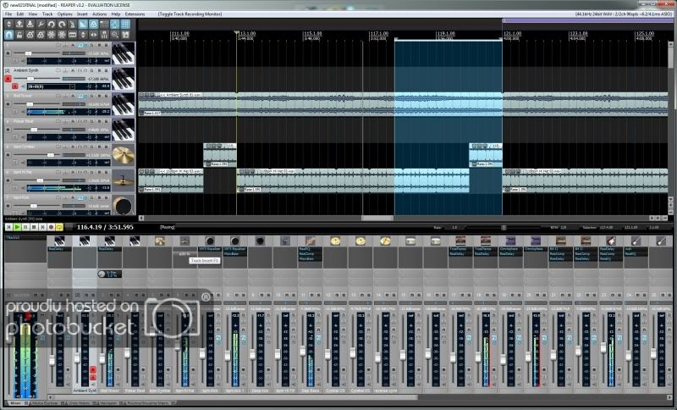Open the Insert menu
The width and height of the screenshot is (677, 410).
tap(82, 14)
